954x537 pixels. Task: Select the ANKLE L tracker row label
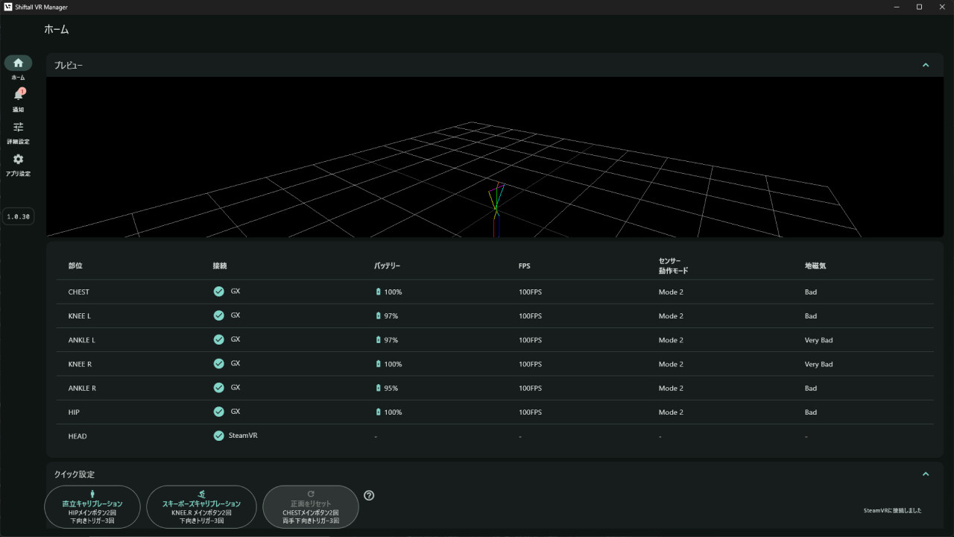click(x=82, y=340)
